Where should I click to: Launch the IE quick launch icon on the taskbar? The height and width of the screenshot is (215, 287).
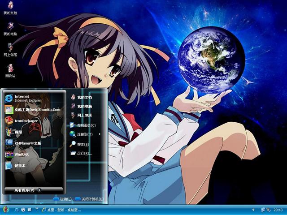[17, 210]
